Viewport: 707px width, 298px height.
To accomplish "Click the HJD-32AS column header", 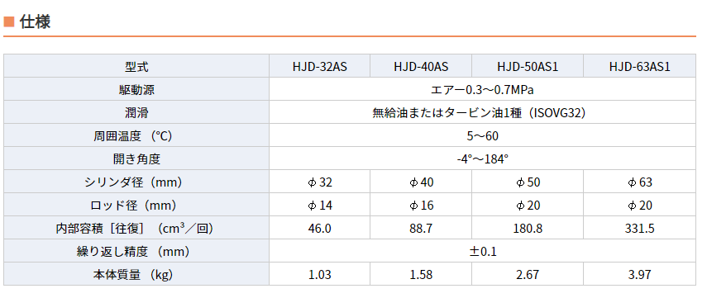I will click(320, 67).
